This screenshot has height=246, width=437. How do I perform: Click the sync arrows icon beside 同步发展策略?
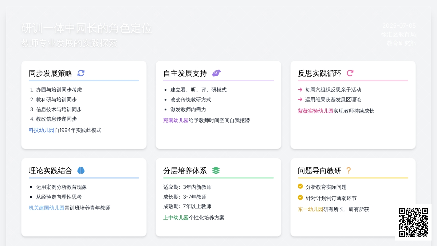click(81, 73)
